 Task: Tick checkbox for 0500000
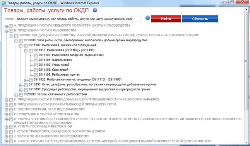coord(16,36)
